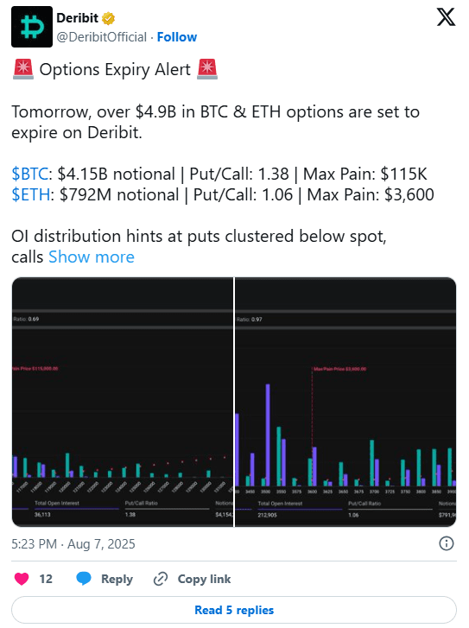Click the copy link chain icon

pyautogui.click(x=161, y=579)
